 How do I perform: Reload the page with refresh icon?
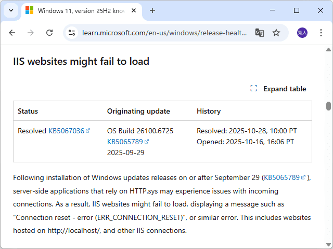49,33
